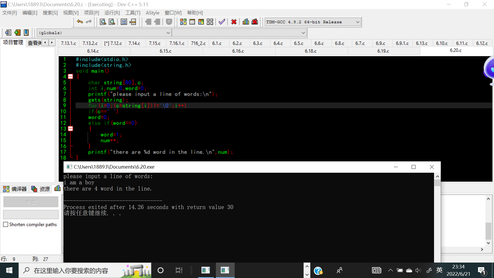Switch to the 6.19.c file tab
This screenshot has height=278, width=494.
383,51
